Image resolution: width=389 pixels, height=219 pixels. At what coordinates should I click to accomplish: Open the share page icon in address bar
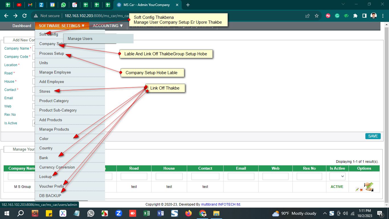[308, 16]
